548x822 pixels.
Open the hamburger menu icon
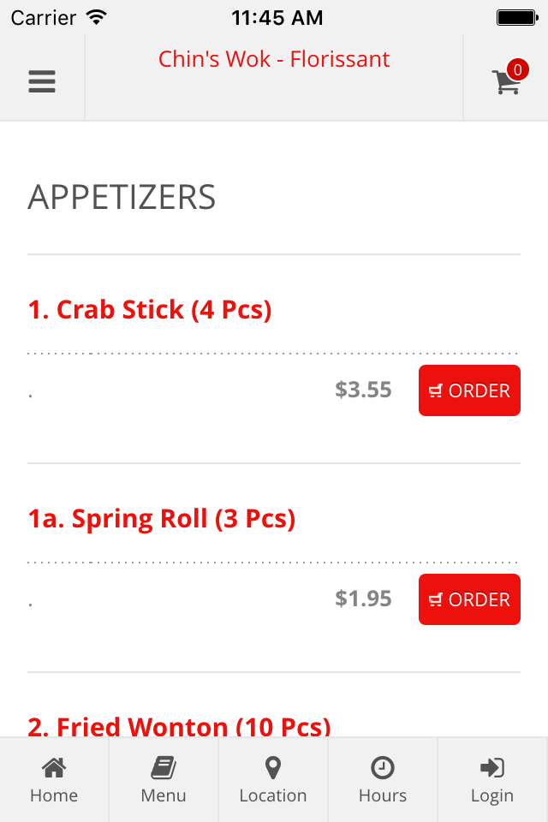click(42, 81)
